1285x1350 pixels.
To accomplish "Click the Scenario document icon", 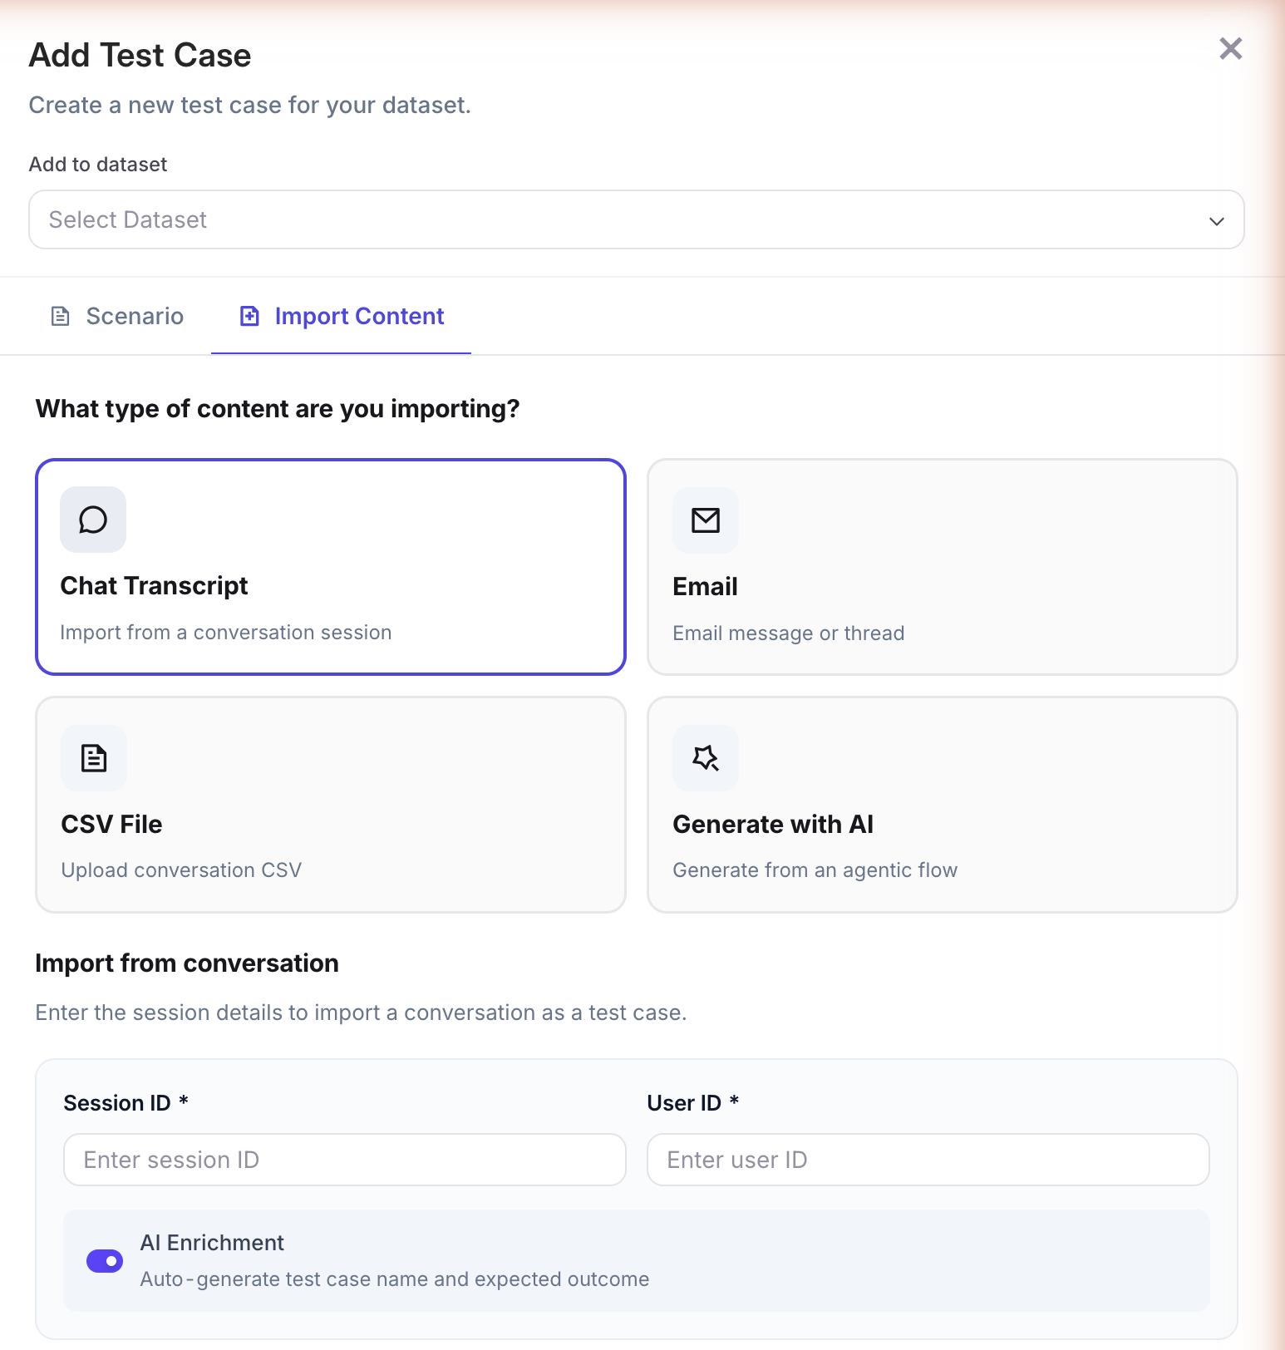I will (60, 316).
